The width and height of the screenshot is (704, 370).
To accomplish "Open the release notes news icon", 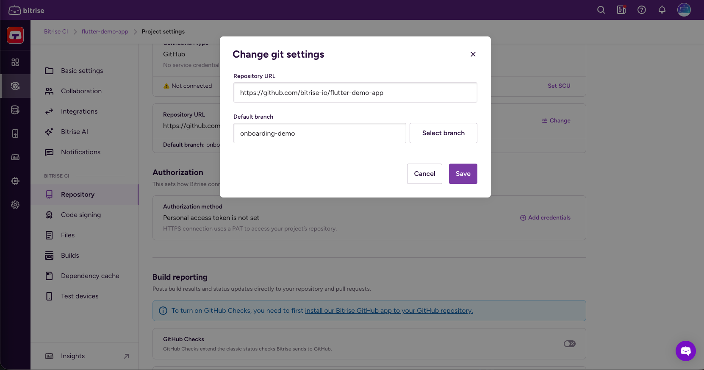I will pos(621,10).
